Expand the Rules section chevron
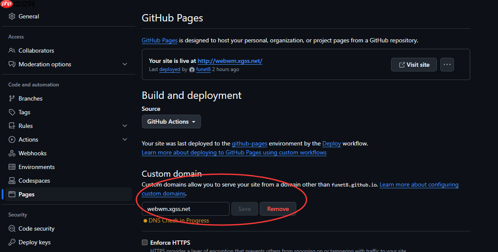This screenshot has width=498, height=252. point(125,126)
